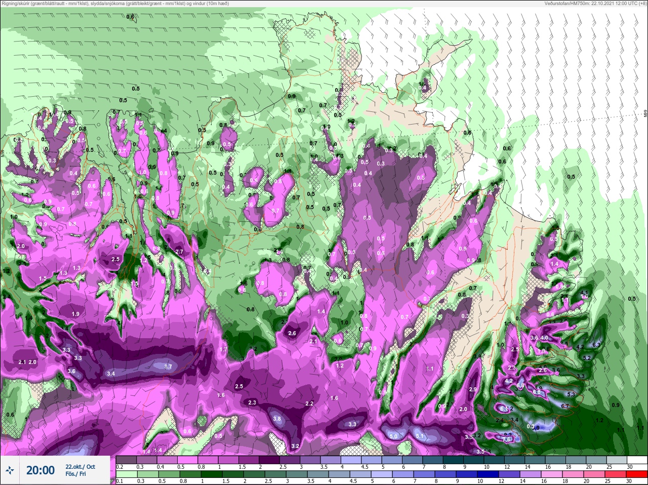Click the darkest purple swatch in the snow legend

pyautogui.click(x=269, y=460)
